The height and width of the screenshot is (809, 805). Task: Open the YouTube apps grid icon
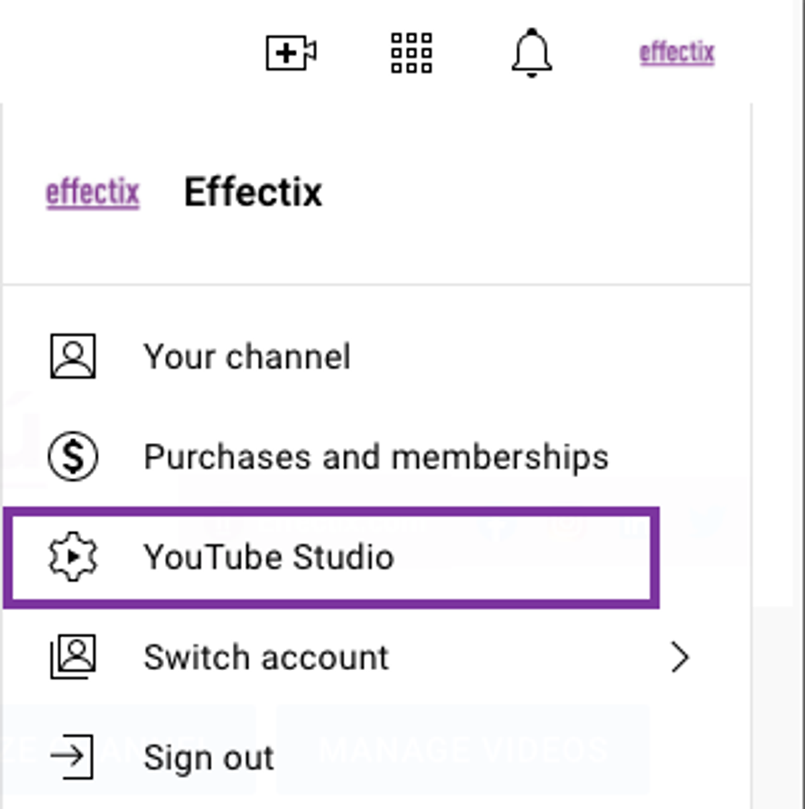point(411,52)
